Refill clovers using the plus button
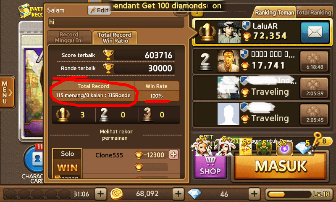Screen dimensions: 336x202 pyautogui.click(x=100, y=194)
